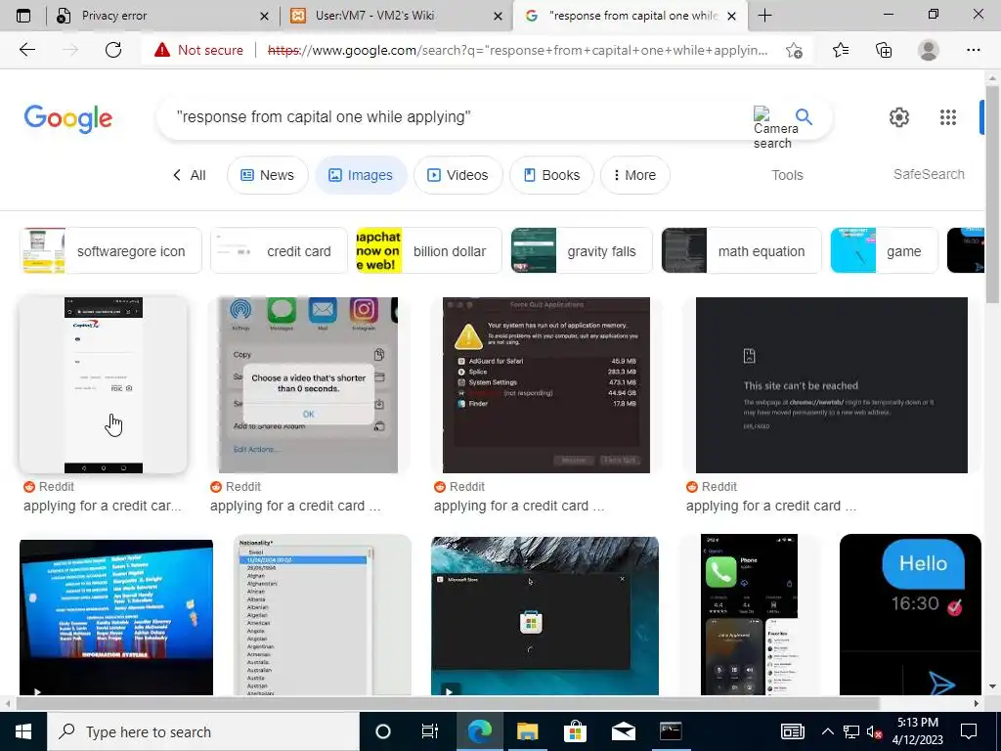Open the clock showing 5:13 PM
Screen dimensions: 1001x751
[917, 731]
